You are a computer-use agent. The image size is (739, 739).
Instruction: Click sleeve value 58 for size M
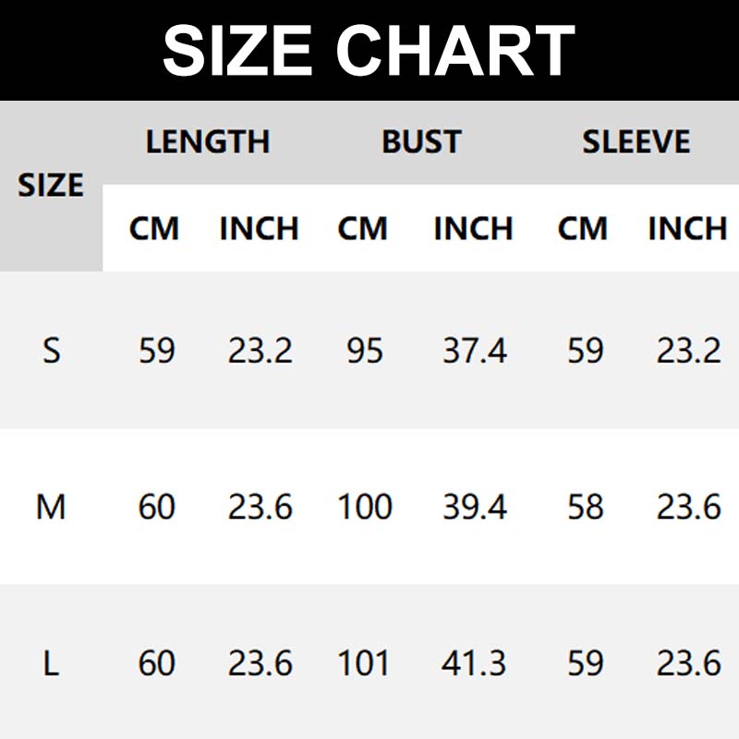pyautogui.click(x=585, y=507)
